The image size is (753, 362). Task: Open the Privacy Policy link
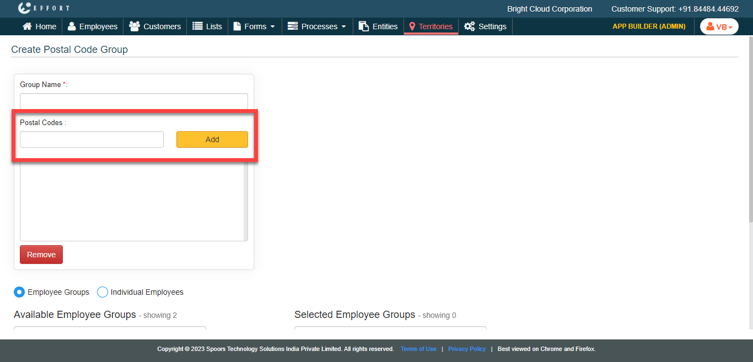(467, 349)
